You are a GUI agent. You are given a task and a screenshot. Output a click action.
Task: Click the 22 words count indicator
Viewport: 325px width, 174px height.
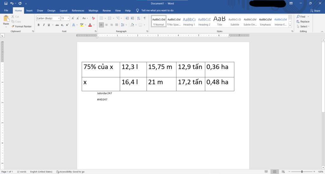point(22,171)
